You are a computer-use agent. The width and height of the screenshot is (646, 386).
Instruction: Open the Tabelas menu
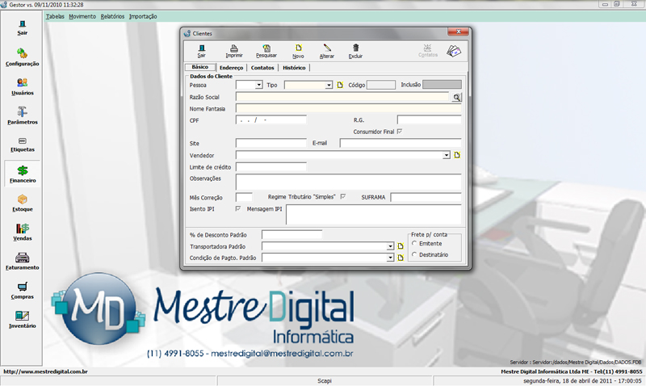pyautogui.click(x=55, y=16)
